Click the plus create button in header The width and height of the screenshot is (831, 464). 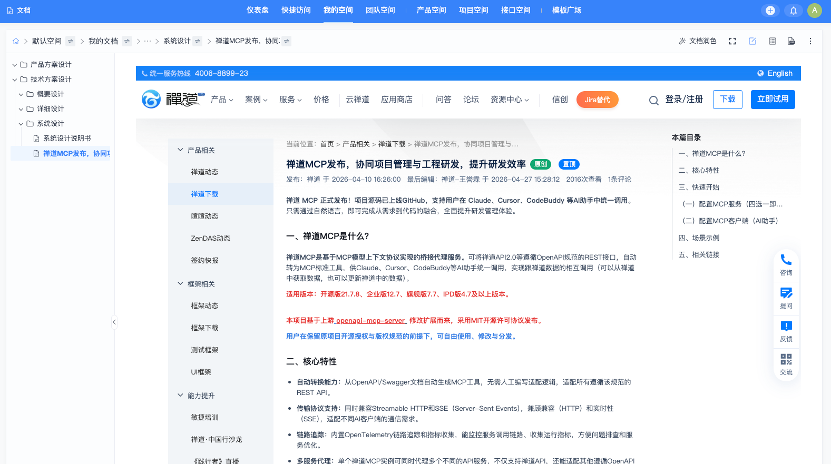[770, 11]
